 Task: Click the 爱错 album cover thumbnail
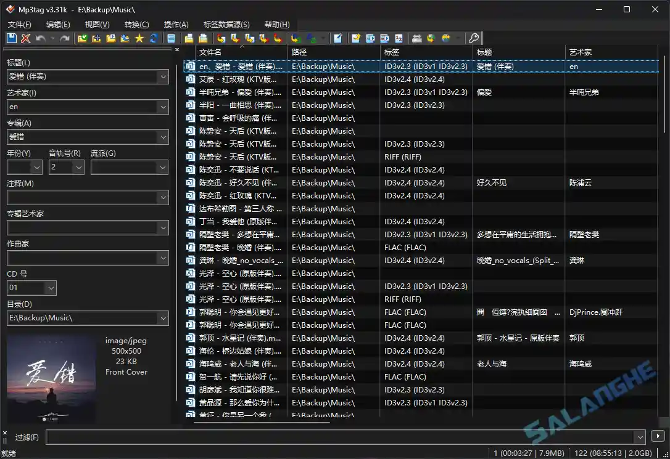tap(51, 378)
